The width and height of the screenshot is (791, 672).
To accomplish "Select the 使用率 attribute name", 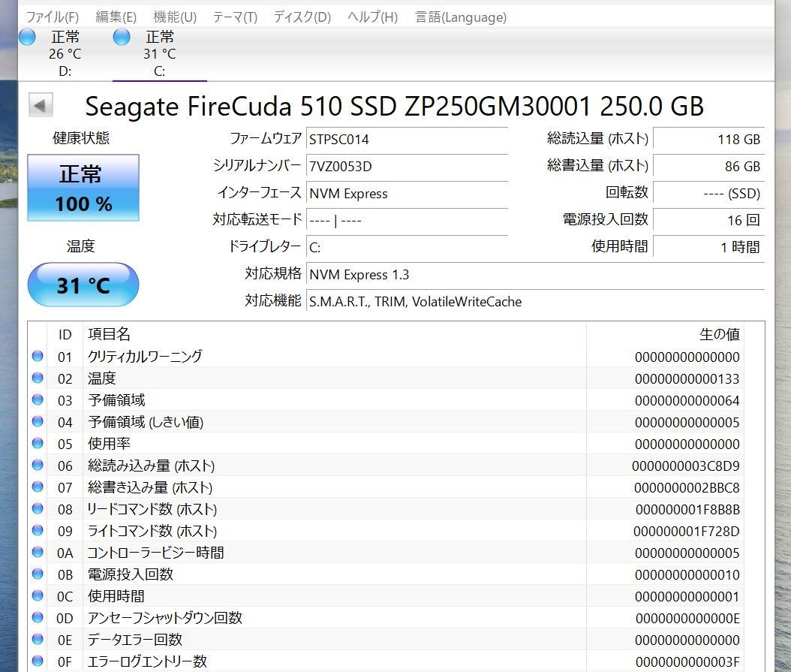I will 109,444.
